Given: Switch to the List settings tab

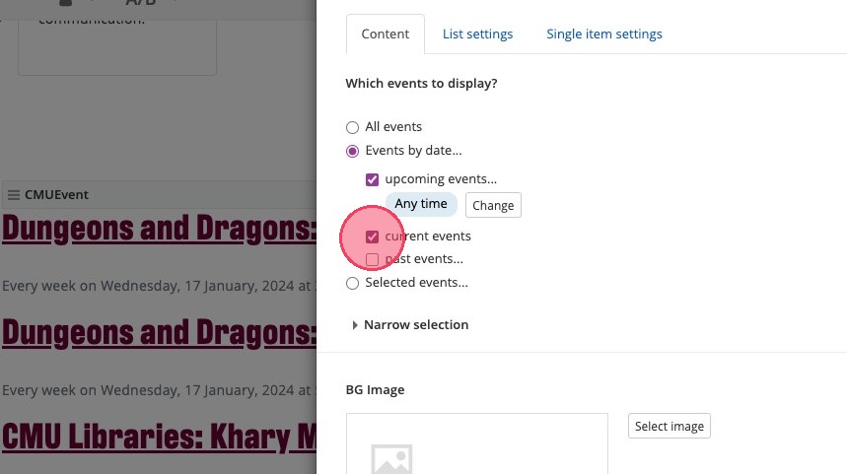Looking at the screenshot, I should [477, 34].
